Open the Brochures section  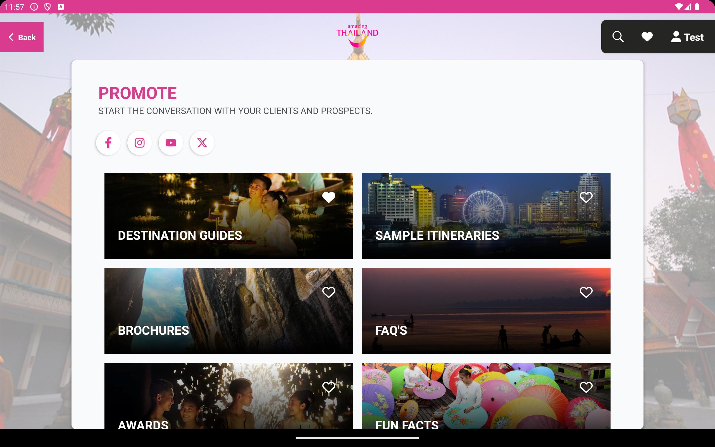[x=229, y=311]
